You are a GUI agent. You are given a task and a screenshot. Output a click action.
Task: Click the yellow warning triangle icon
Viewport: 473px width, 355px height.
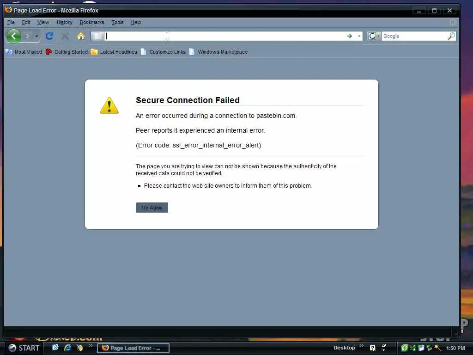pos(109,106)
